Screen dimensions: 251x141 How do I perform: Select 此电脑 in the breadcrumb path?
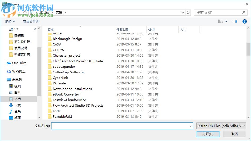click(44, 12)
